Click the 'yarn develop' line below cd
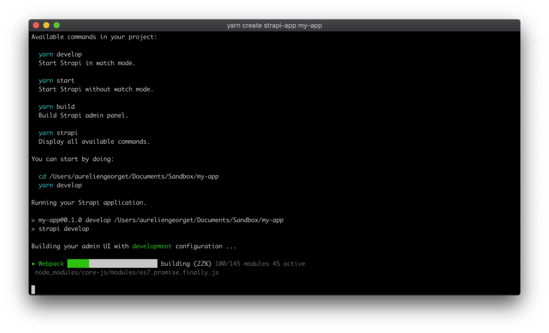 click(61, 185)
